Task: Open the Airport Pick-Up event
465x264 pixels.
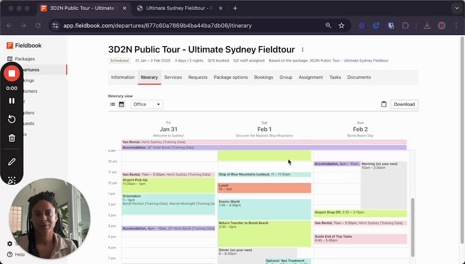Action: point(168,185)
